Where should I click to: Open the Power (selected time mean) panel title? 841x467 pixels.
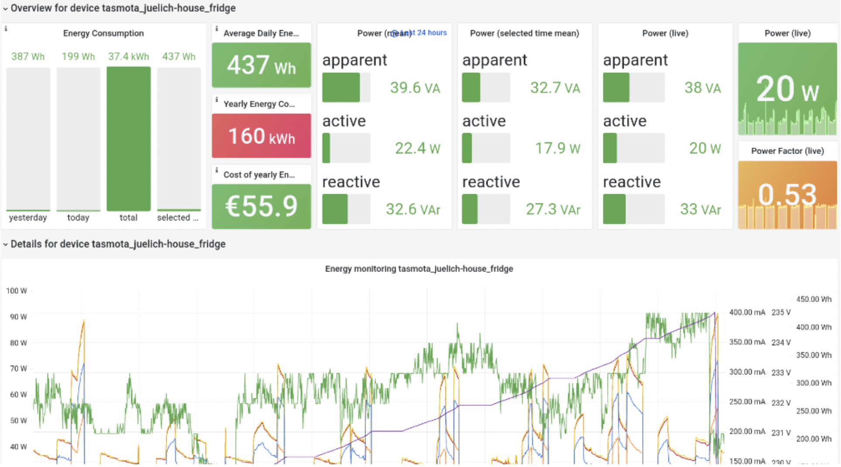(x=524, y=33)
